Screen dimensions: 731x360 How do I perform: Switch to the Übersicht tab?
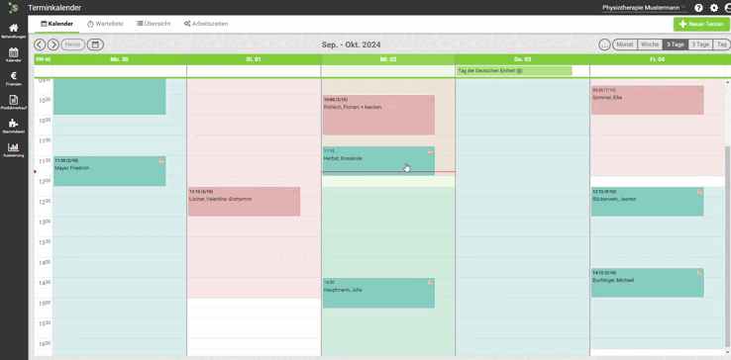154,24
